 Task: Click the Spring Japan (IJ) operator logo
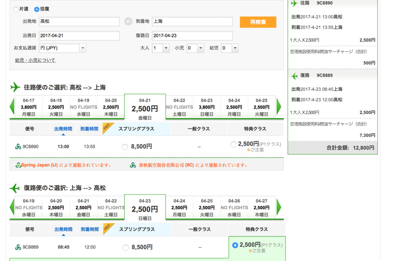click(18, 165)
